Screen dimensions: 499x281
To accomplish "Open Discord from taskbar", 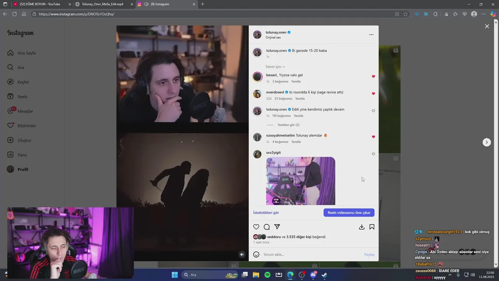I will pyautogui.click(x=313, y=275).
